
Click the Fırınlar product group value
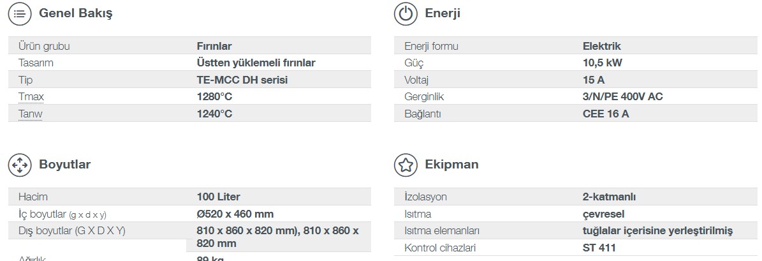[x=214, y=46]
